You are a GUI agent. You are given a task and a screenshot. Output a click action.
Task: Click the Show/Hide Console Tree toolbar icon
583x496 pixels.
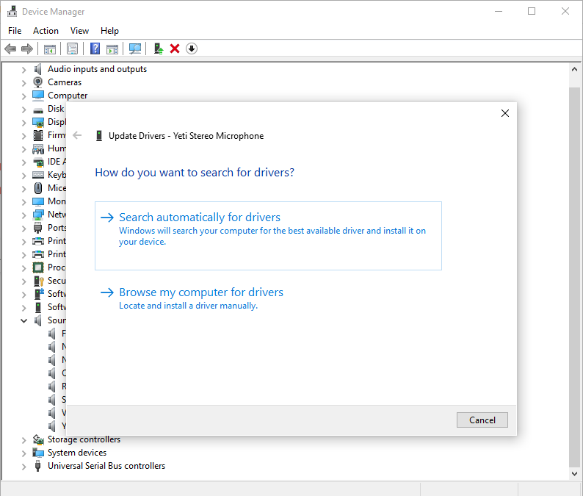coord(50,48)
